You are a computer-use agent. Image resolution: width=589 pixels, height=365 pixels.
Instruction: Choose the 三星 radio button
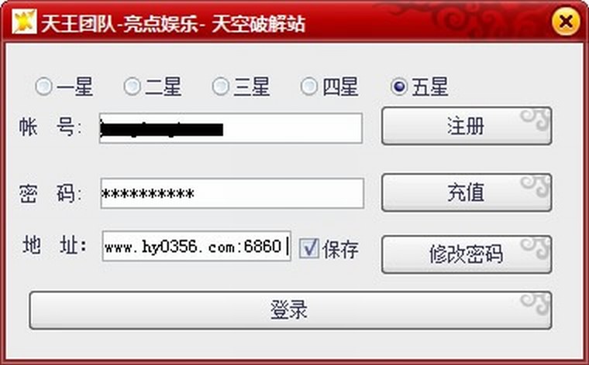(221, 87)
